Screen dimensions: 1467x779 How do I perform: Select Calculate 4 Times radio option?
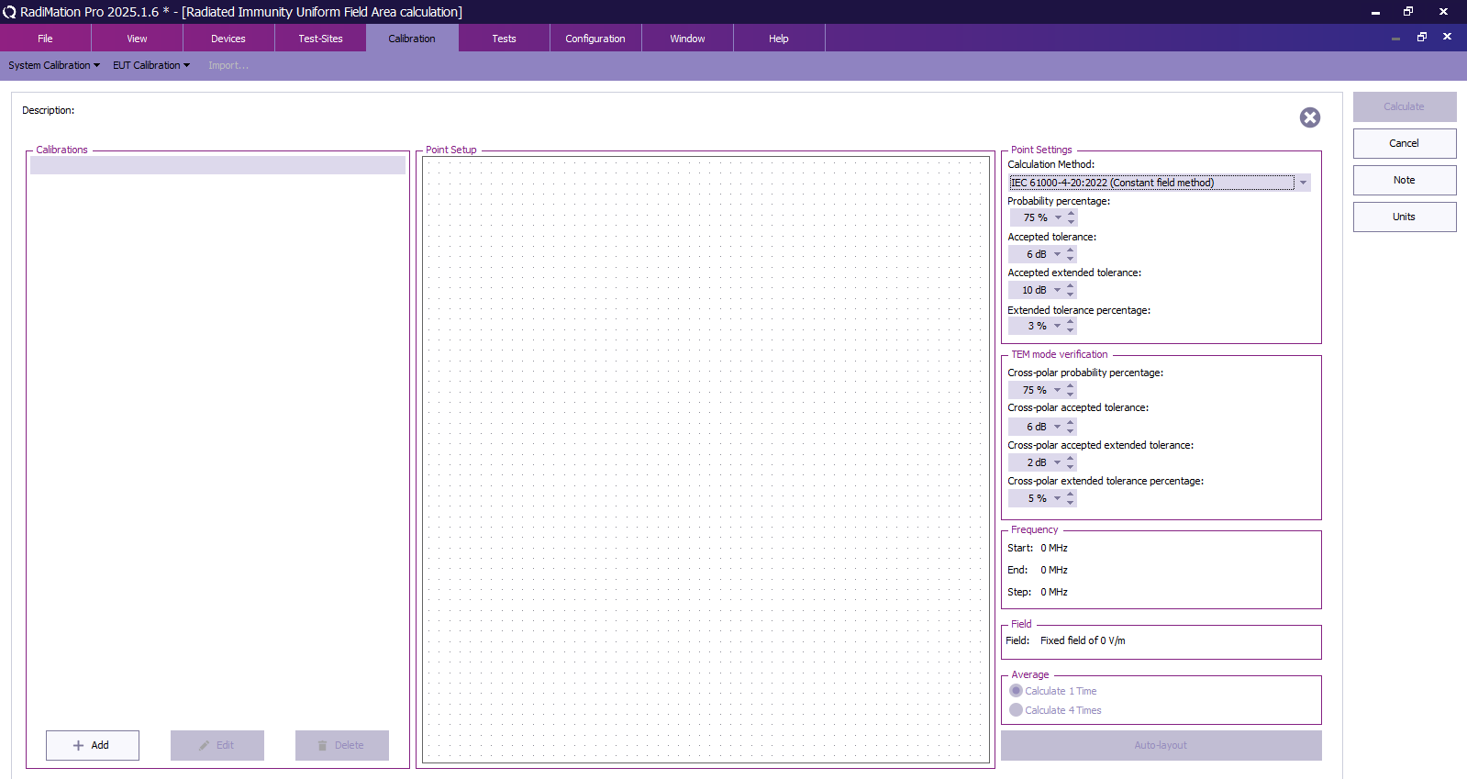1017,710
